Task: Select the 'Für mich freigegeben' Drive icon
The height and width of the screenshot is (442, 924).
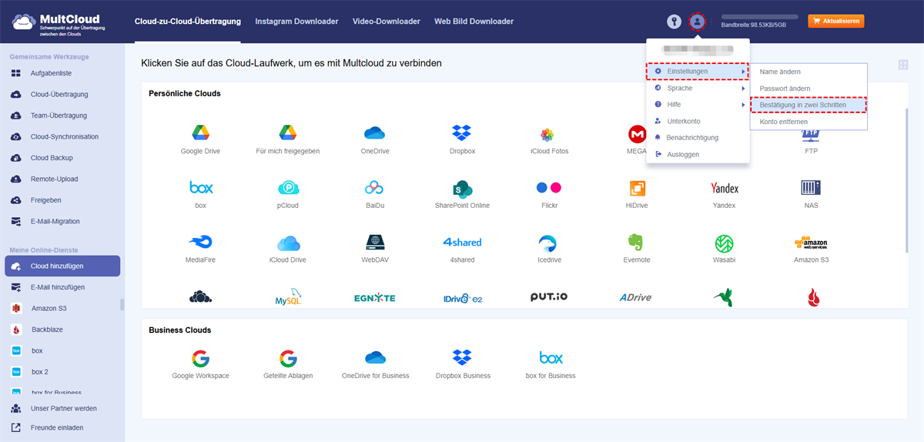Action: pyautogui.click(x=288, y=133)
